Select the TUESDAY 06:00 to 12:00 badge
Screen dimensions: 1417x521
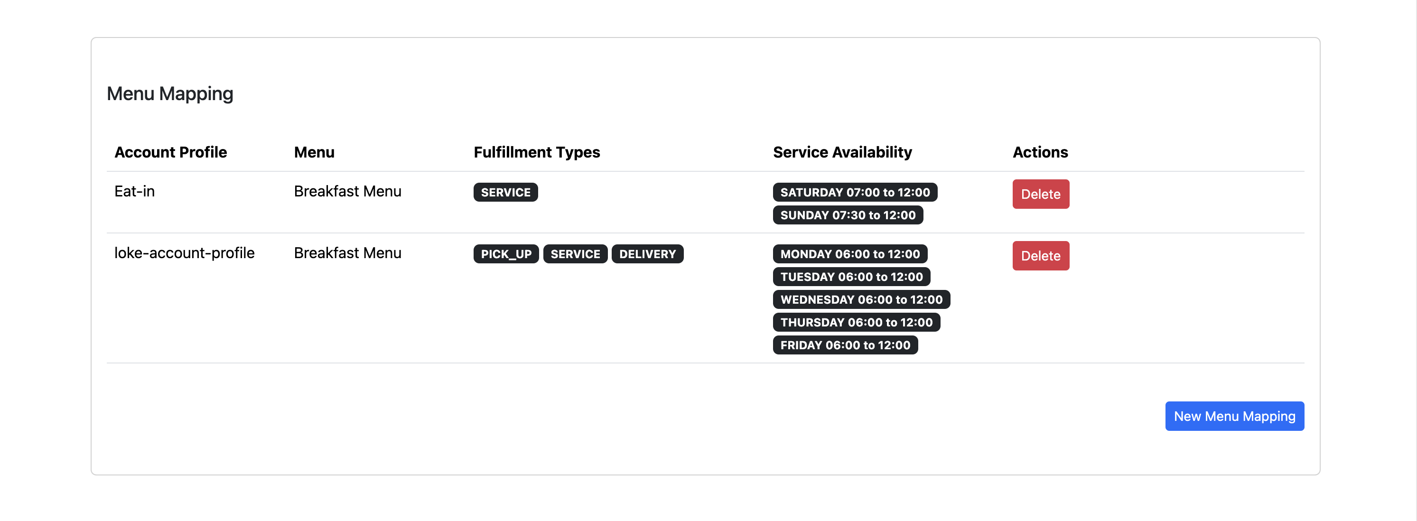tap(851, 276)
